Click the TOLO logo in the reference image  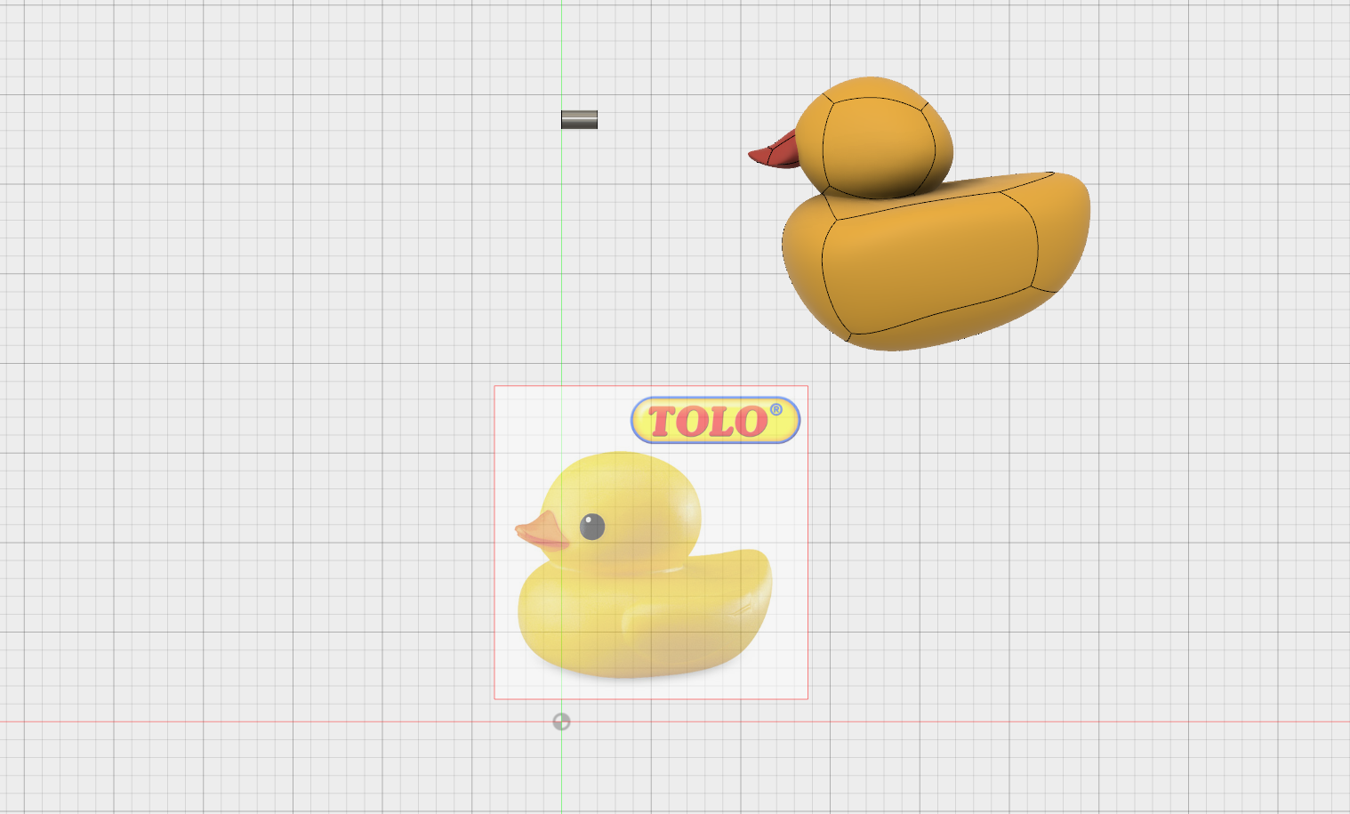[x=715, y=420]
